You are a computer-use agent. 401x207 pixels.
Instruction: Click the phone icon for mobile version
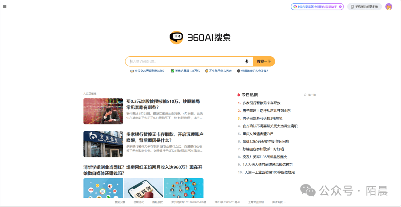click(352, 7)
